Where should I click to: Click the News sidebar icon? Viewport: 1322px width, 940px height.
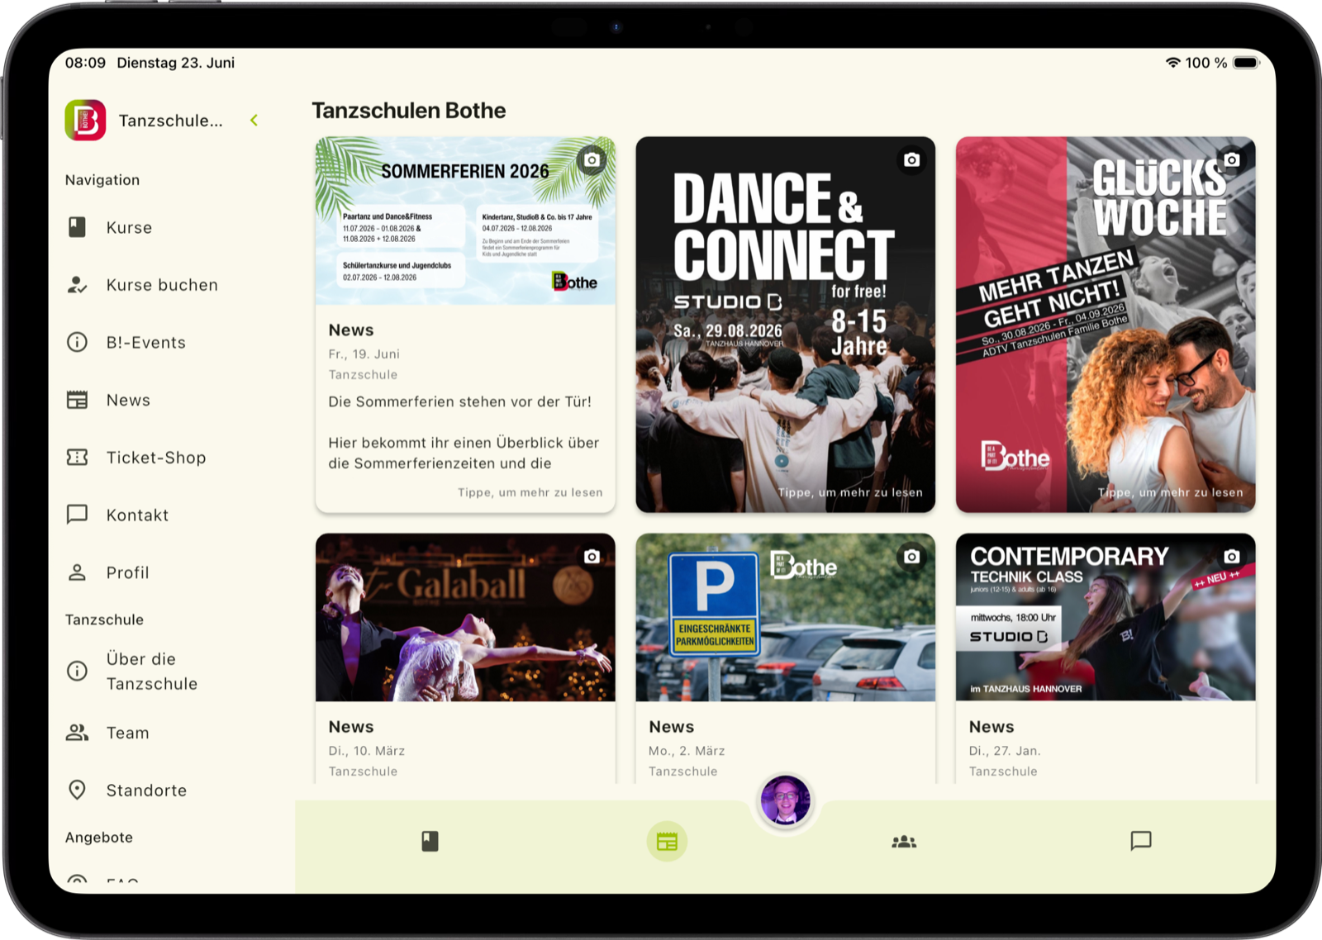tap(77, 400)
